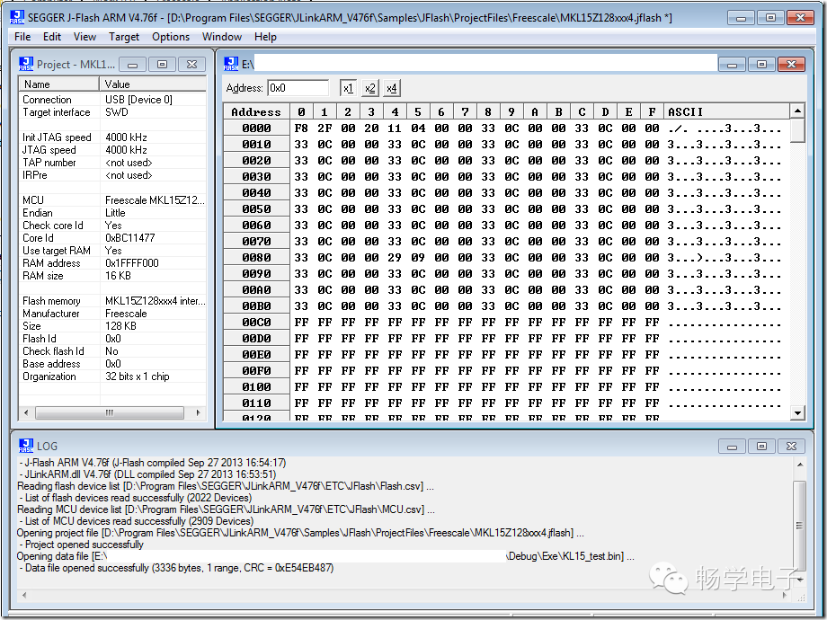Select the Size 128 KB row

click(112, 326)
